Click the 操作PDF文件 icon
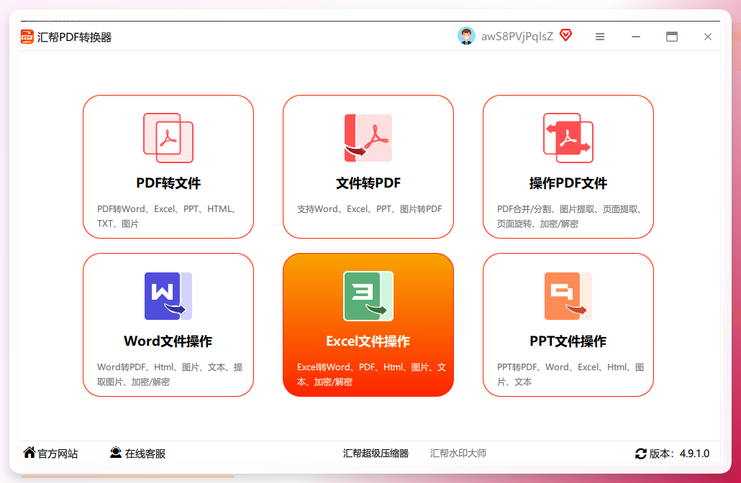This screenshot has height=483, width=741. point(568,138)
